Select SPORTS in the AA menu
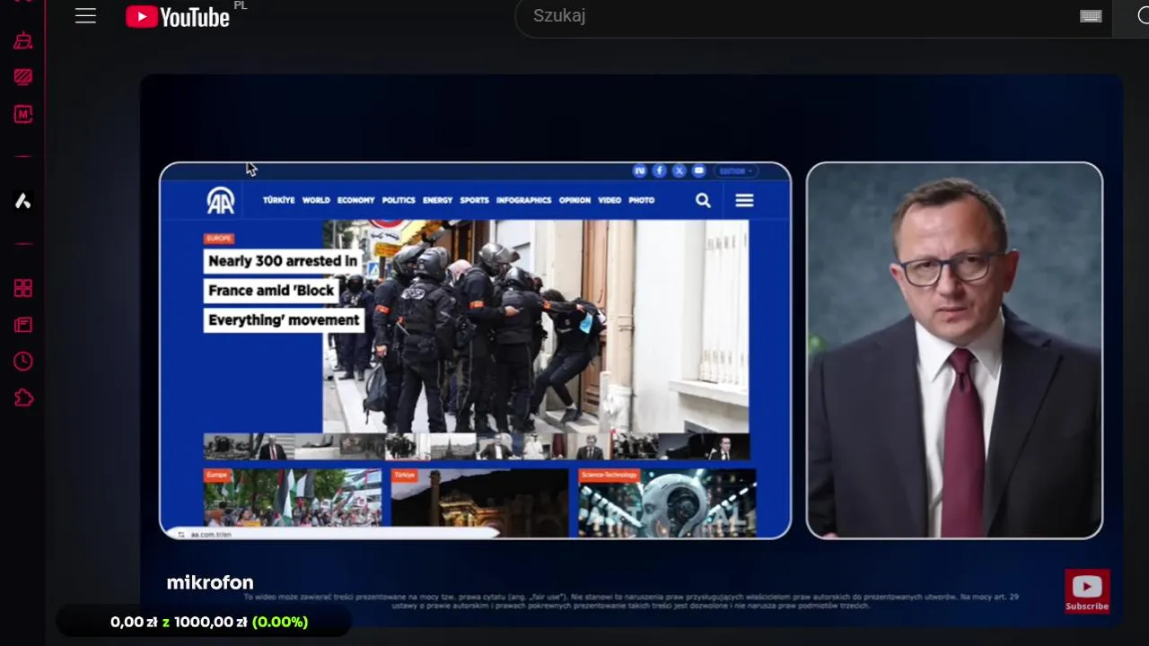The height and width of the screenshot is (646, 1149). 474,200
